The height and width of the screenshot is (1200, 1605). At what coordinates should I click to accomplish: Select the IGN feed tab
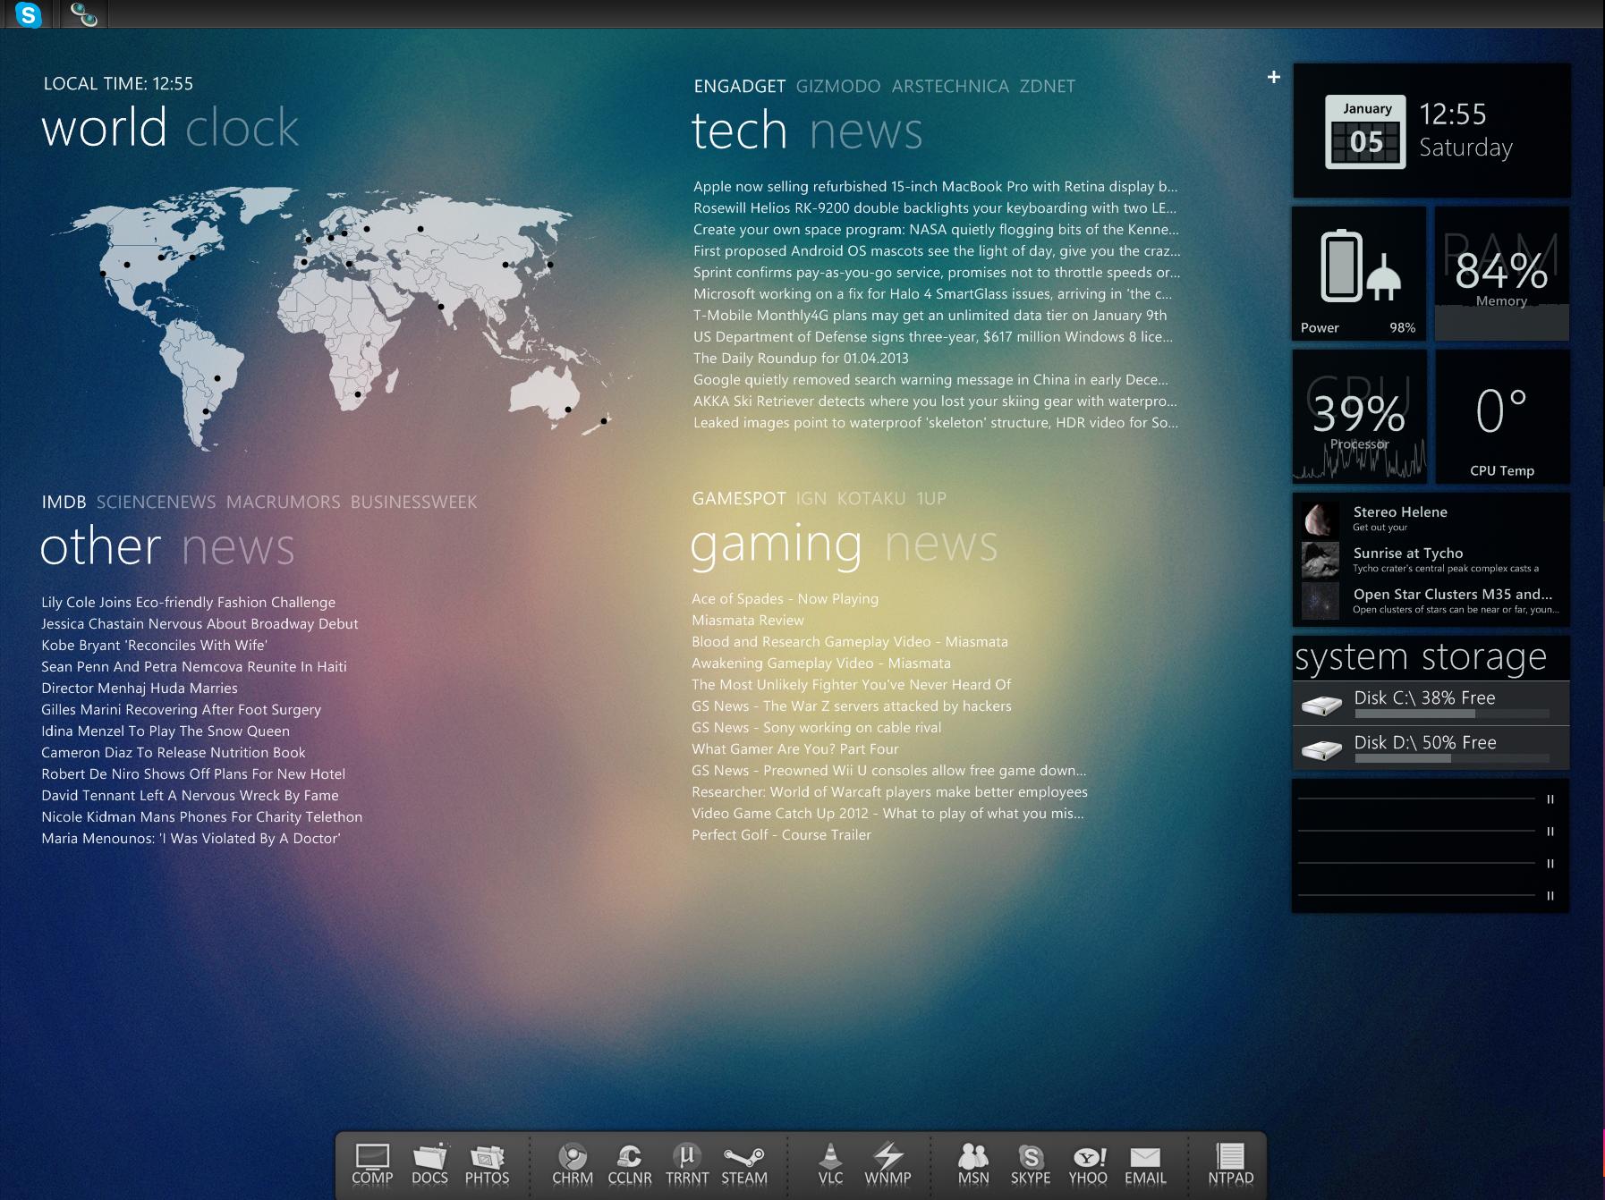click(811, 498)
